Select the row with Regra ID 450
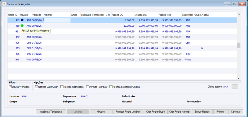 tap(122, 26)
